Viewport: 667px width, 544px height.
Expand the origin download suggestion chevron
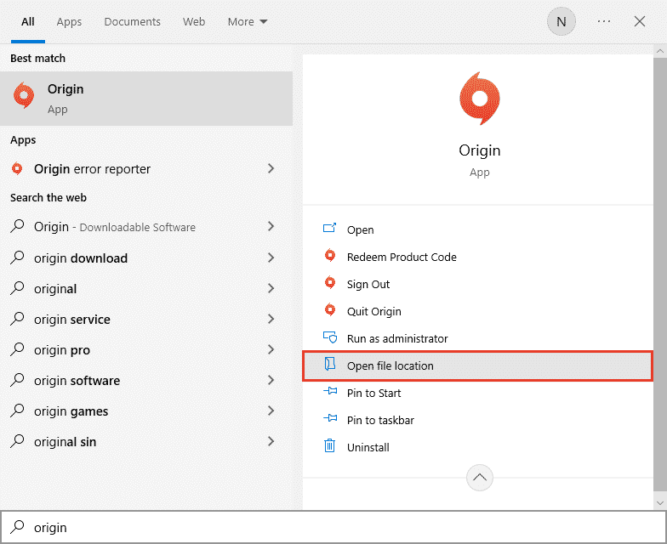point(271,258)
